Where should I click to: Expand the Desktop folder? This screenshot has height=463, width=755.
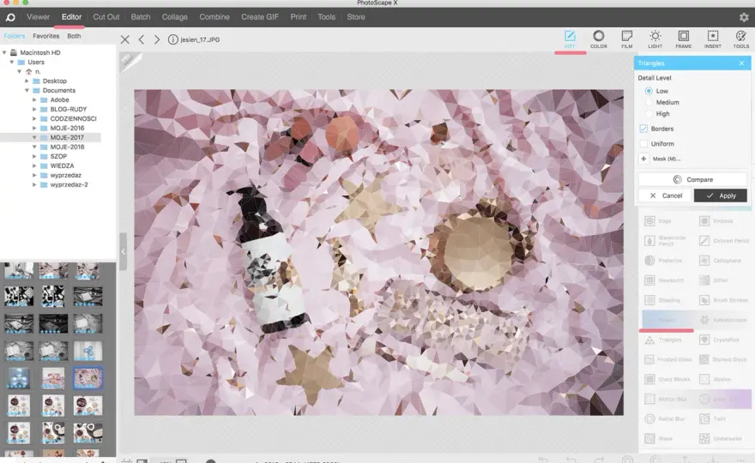click(27, 81)
